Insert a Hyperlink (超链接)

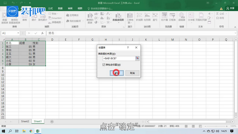(x=182, y=17)
